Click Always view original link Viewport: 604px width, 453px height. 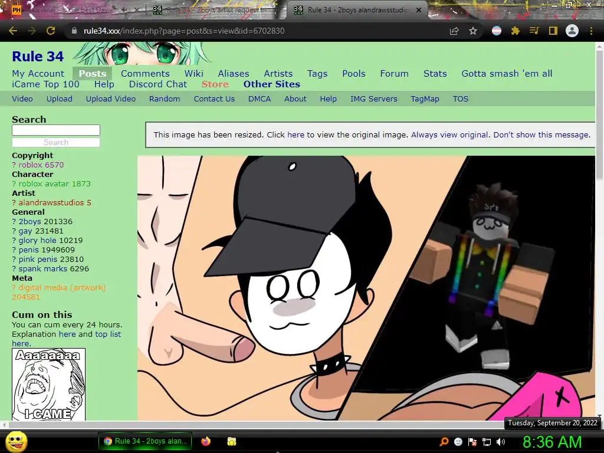(x=449, y=135)
